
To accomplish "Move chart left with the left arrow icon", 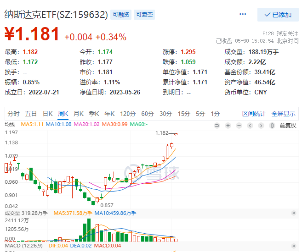I will 250,126.
